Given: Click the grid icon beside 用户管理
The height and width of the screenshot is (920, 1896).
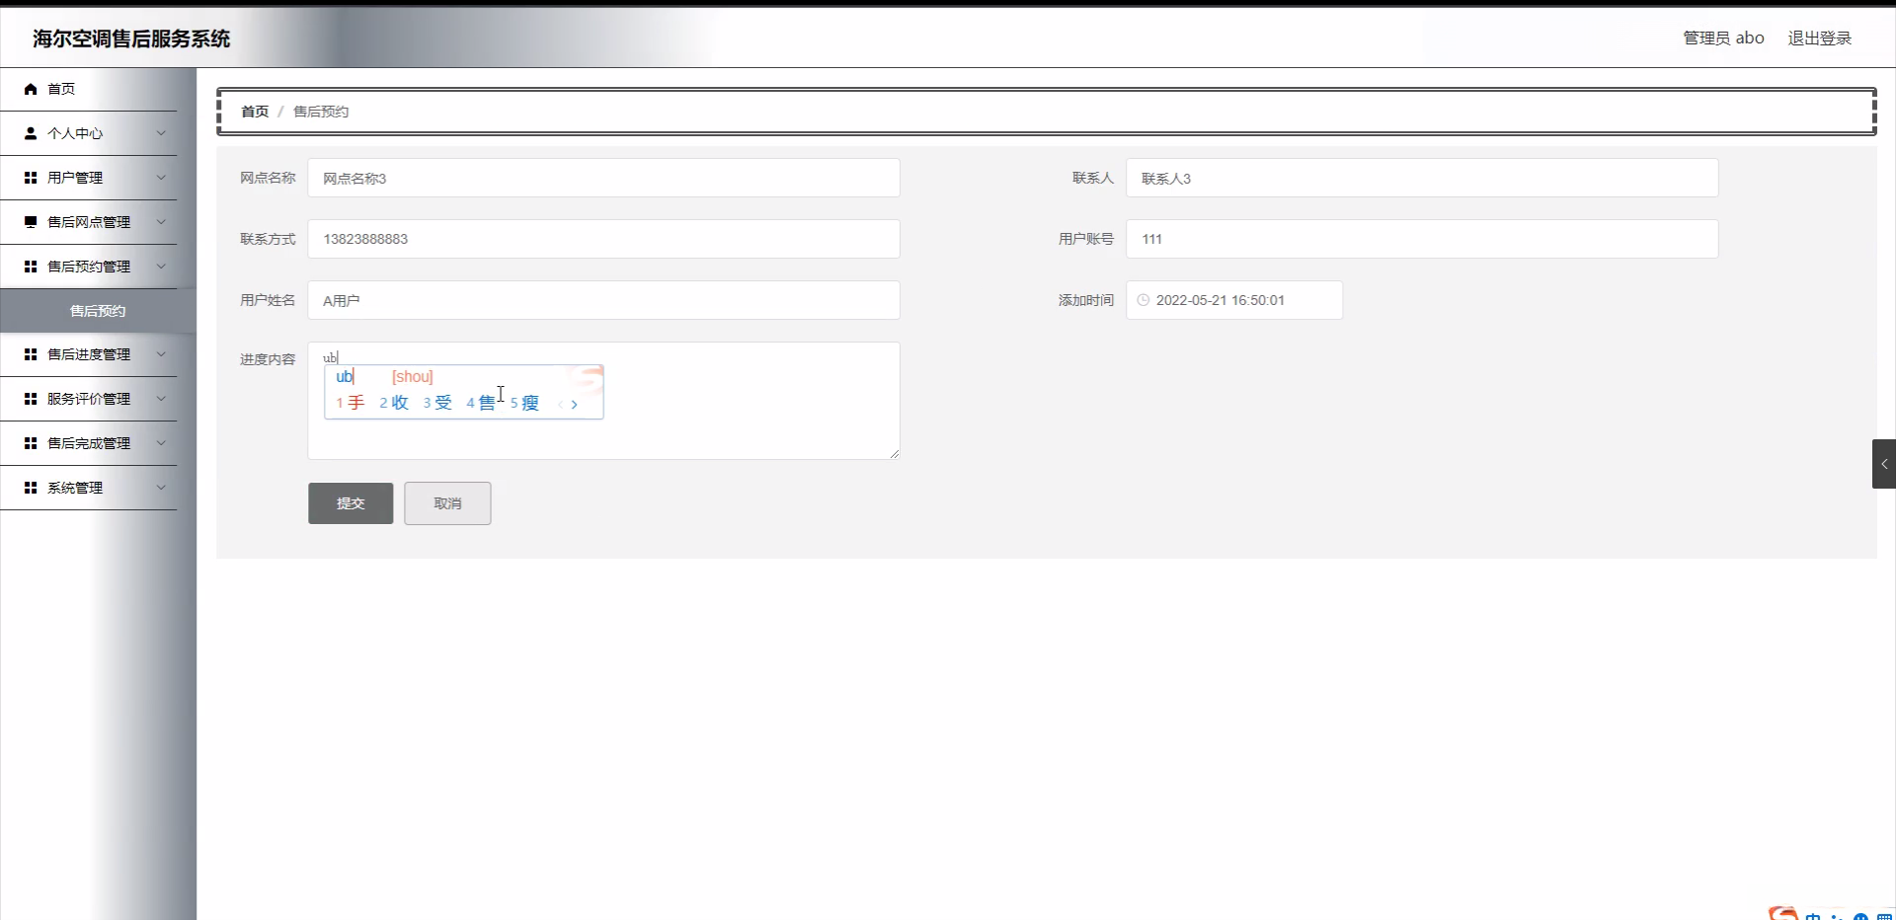Looking at the screenshot, I should [31, 178].
